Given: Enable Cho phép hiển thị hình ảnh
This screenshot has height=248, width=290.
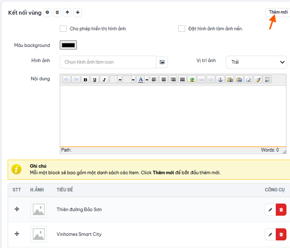Looking at the screenshot, I should [63, 29].
